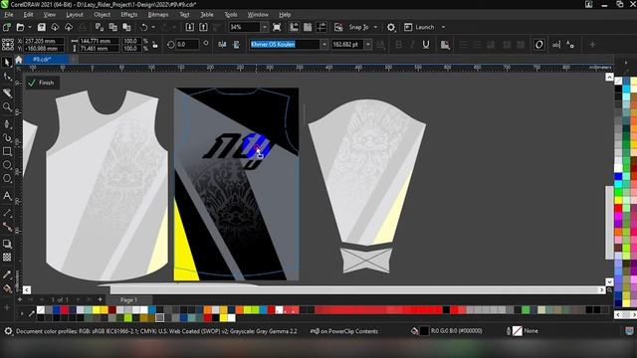Open the Bitmaps menu
This screenshot has width=637, height=358.
pyautogui.click(x=158, y=14)
